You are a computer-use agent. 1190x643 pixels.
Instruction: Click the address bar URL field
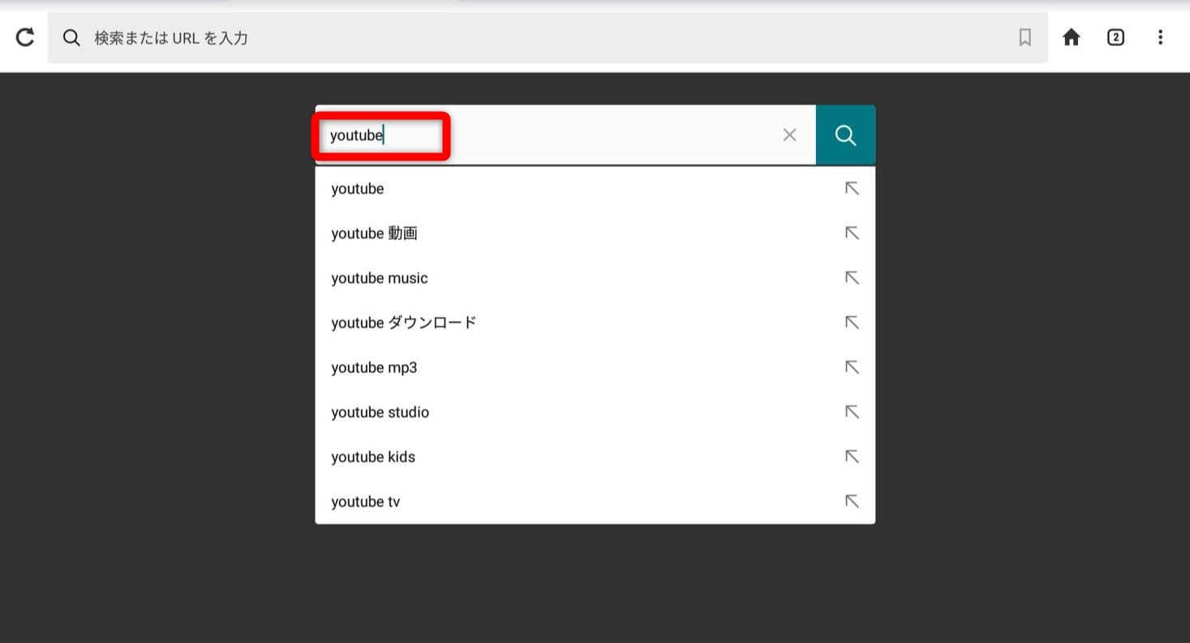tap(535, 38)
